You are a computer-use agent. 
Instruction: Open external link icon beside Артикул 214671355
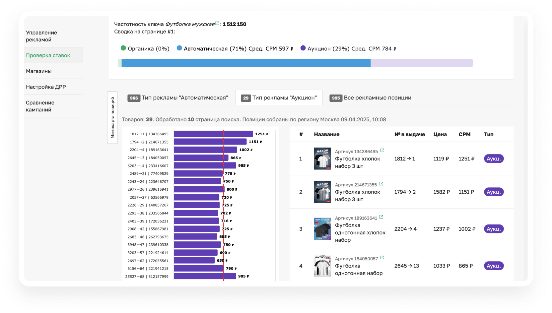[x=381, y=184]
